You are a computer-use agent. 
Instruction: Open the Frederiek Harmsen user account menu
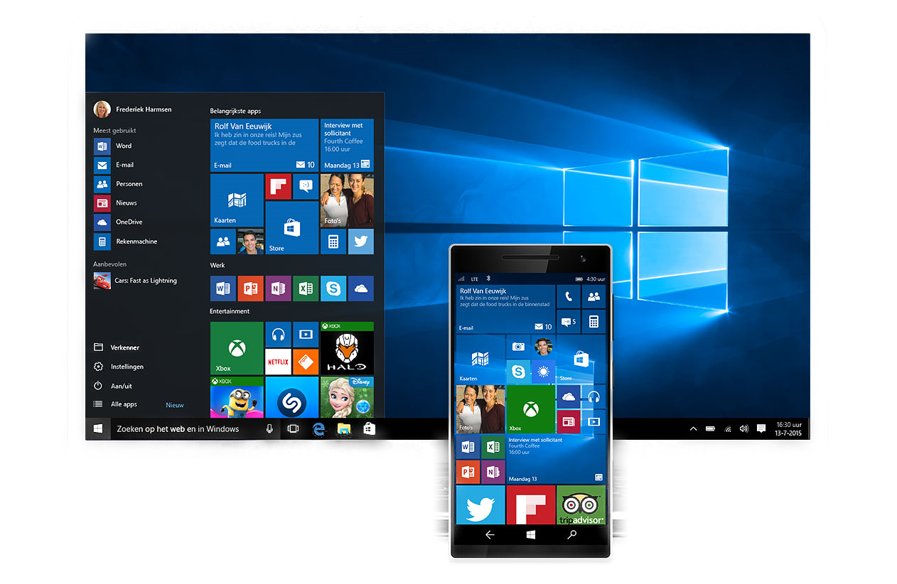click(x=133, y=109)
